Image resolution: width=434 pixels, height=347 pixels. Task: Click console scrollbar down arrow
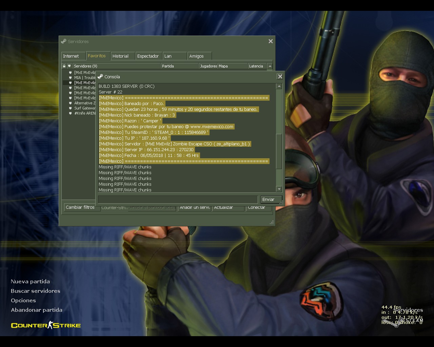coord(279,189)
